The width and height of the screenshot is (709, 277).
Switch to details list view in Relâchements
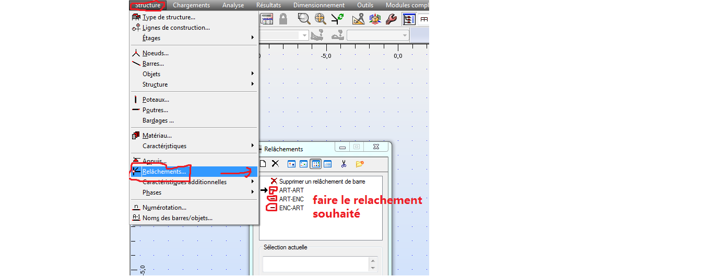[x=327, y=164]
